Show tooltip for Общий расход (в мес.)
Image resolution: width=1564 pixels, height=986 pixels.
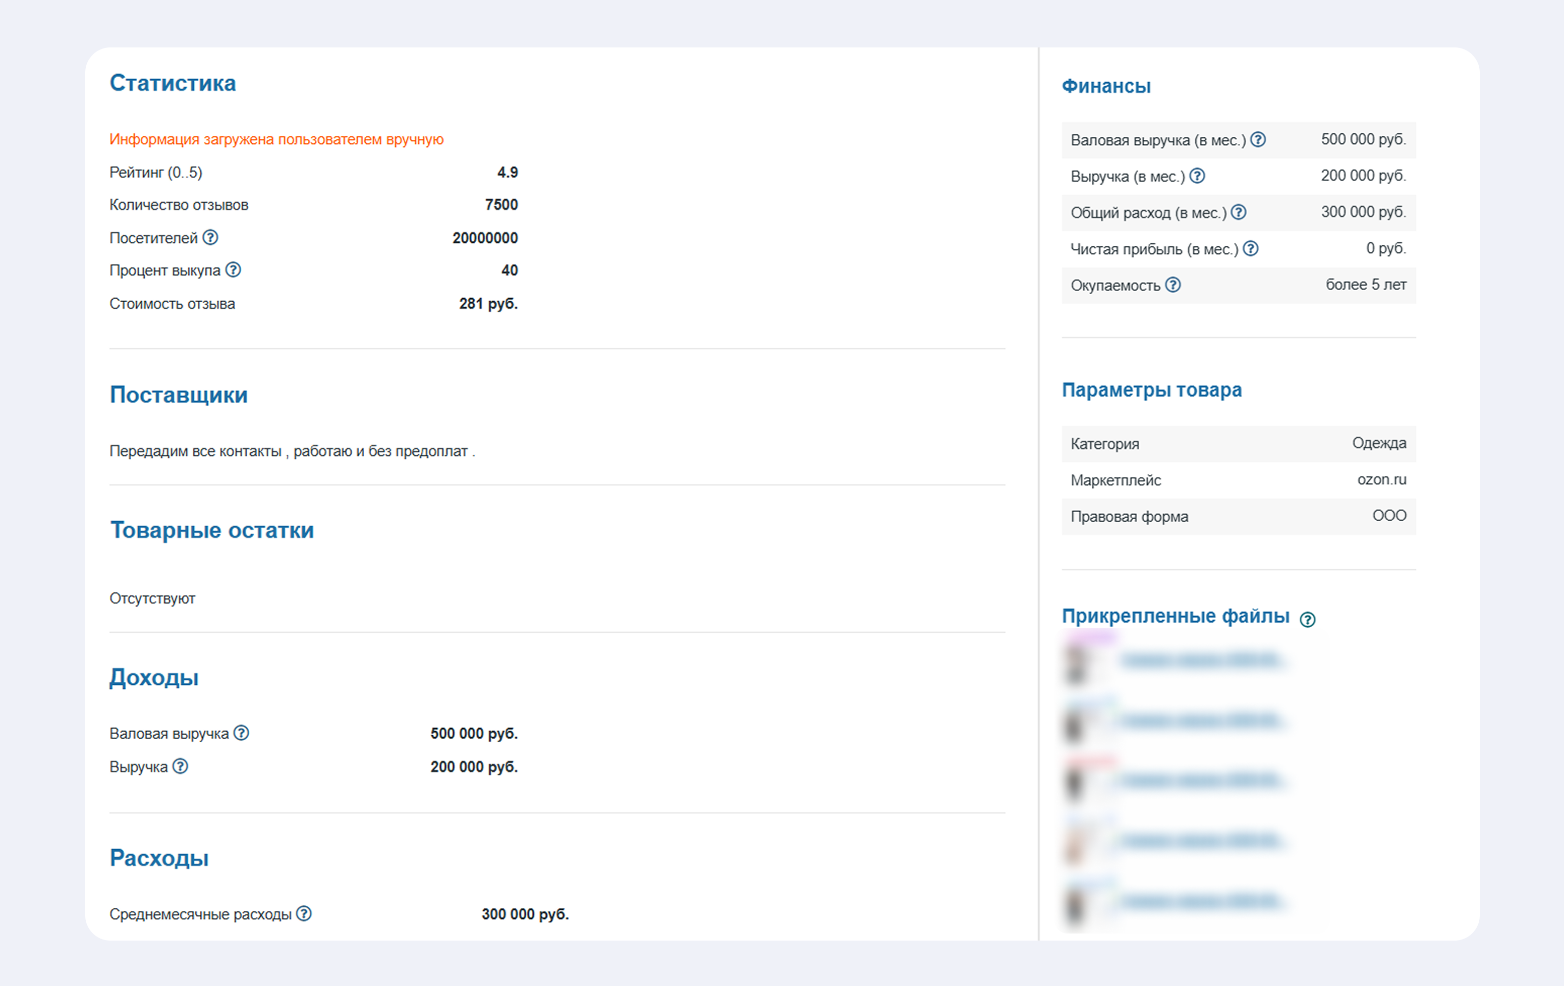[1239, 212]
